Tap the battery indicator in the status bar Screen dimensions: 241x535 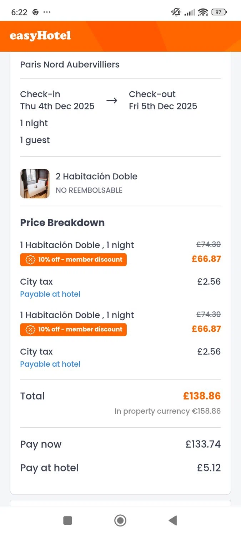(219, 12)
